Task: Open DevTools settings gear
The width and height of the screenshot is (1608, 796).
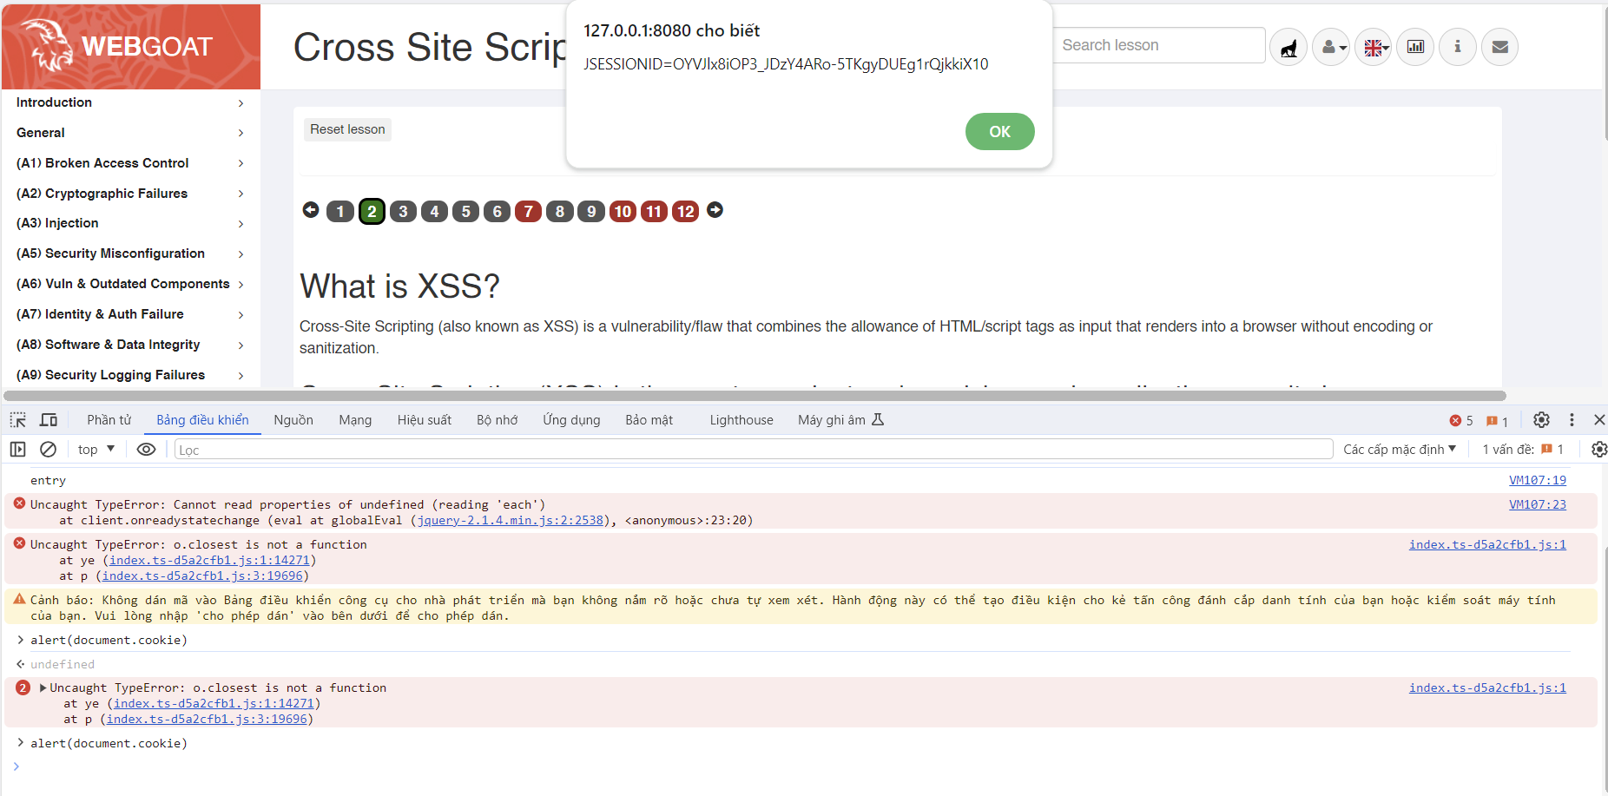Action: pos(1541,420)
